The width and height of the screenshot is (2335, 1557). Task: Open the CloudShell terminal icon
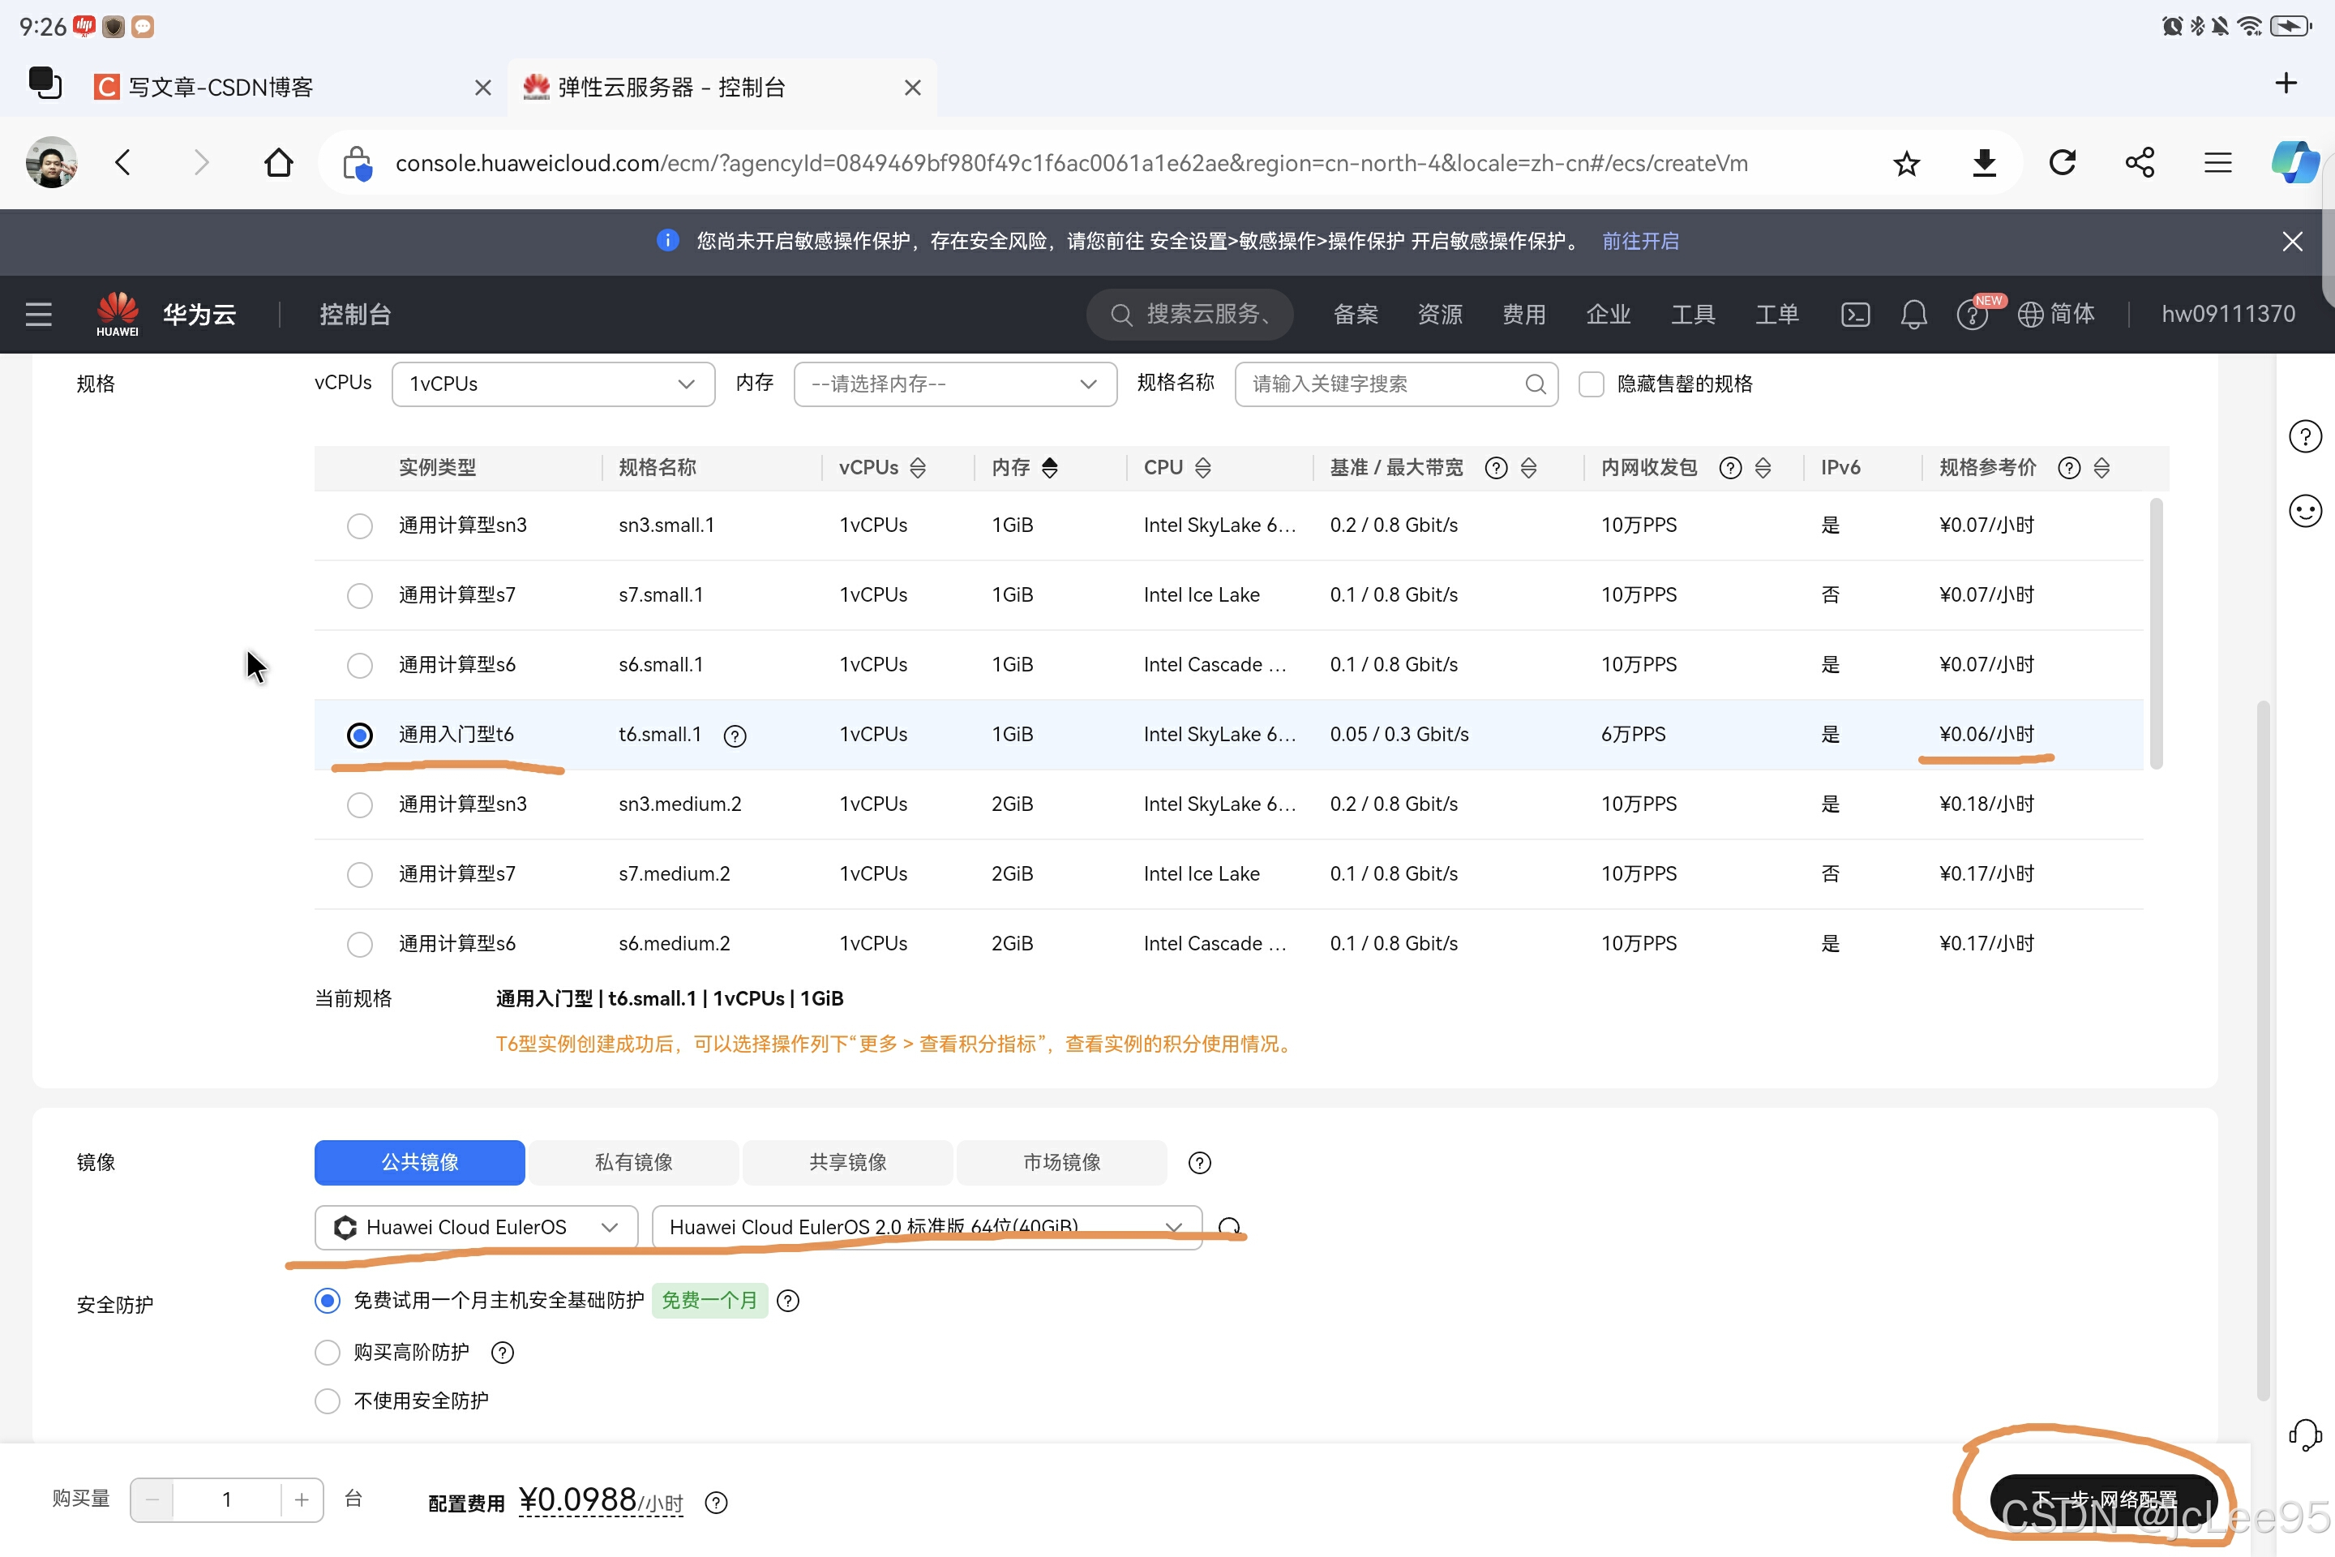(x=1854, y=315)
